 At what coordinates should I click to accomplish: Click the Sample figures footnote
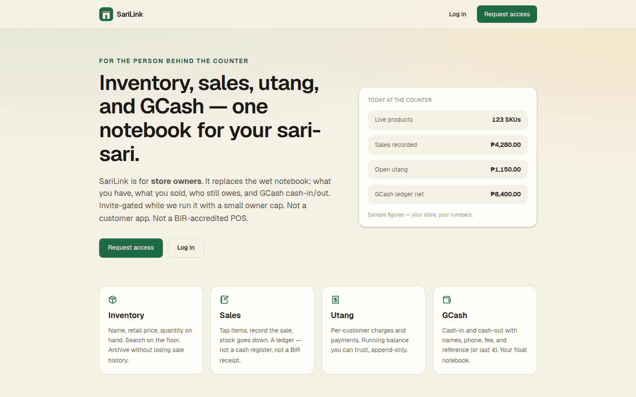420,215
